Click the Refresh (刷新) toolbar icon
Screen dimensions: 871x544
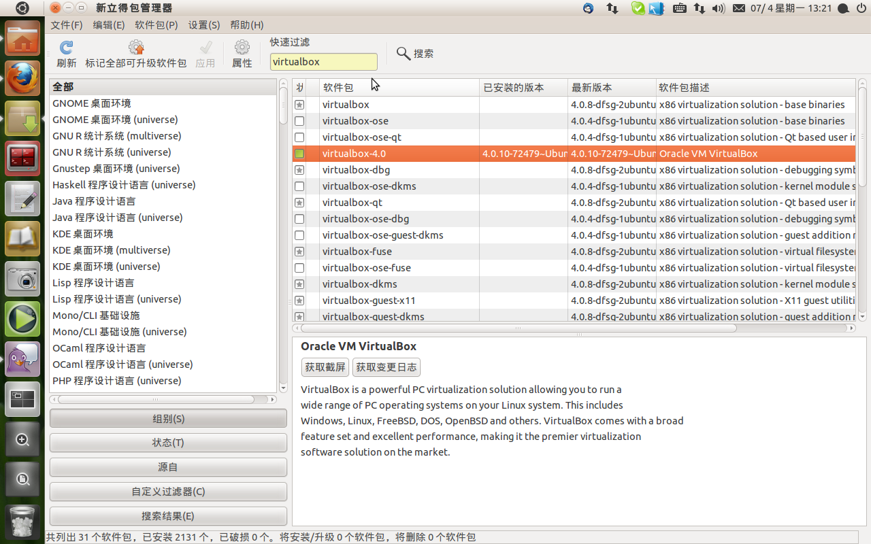[x=66, y=48]
